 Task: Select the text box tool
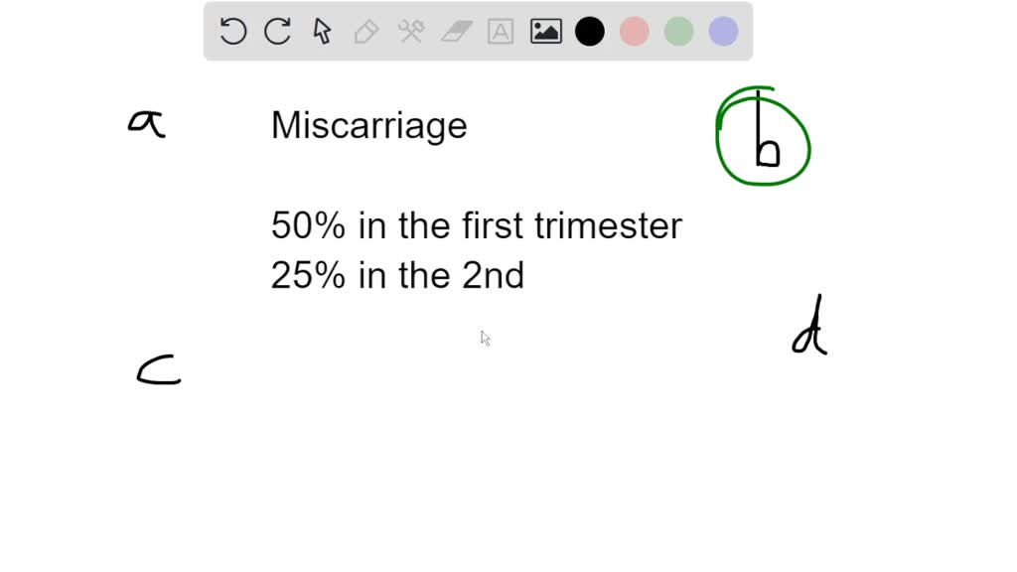501,32
